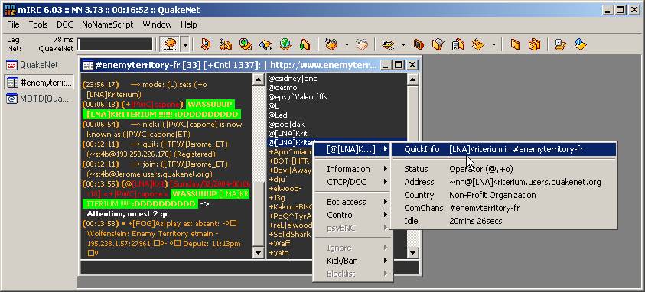This screenshot has width=645, height=292.
Task: Select +yato in the nick list
Action: coord(279,253)
